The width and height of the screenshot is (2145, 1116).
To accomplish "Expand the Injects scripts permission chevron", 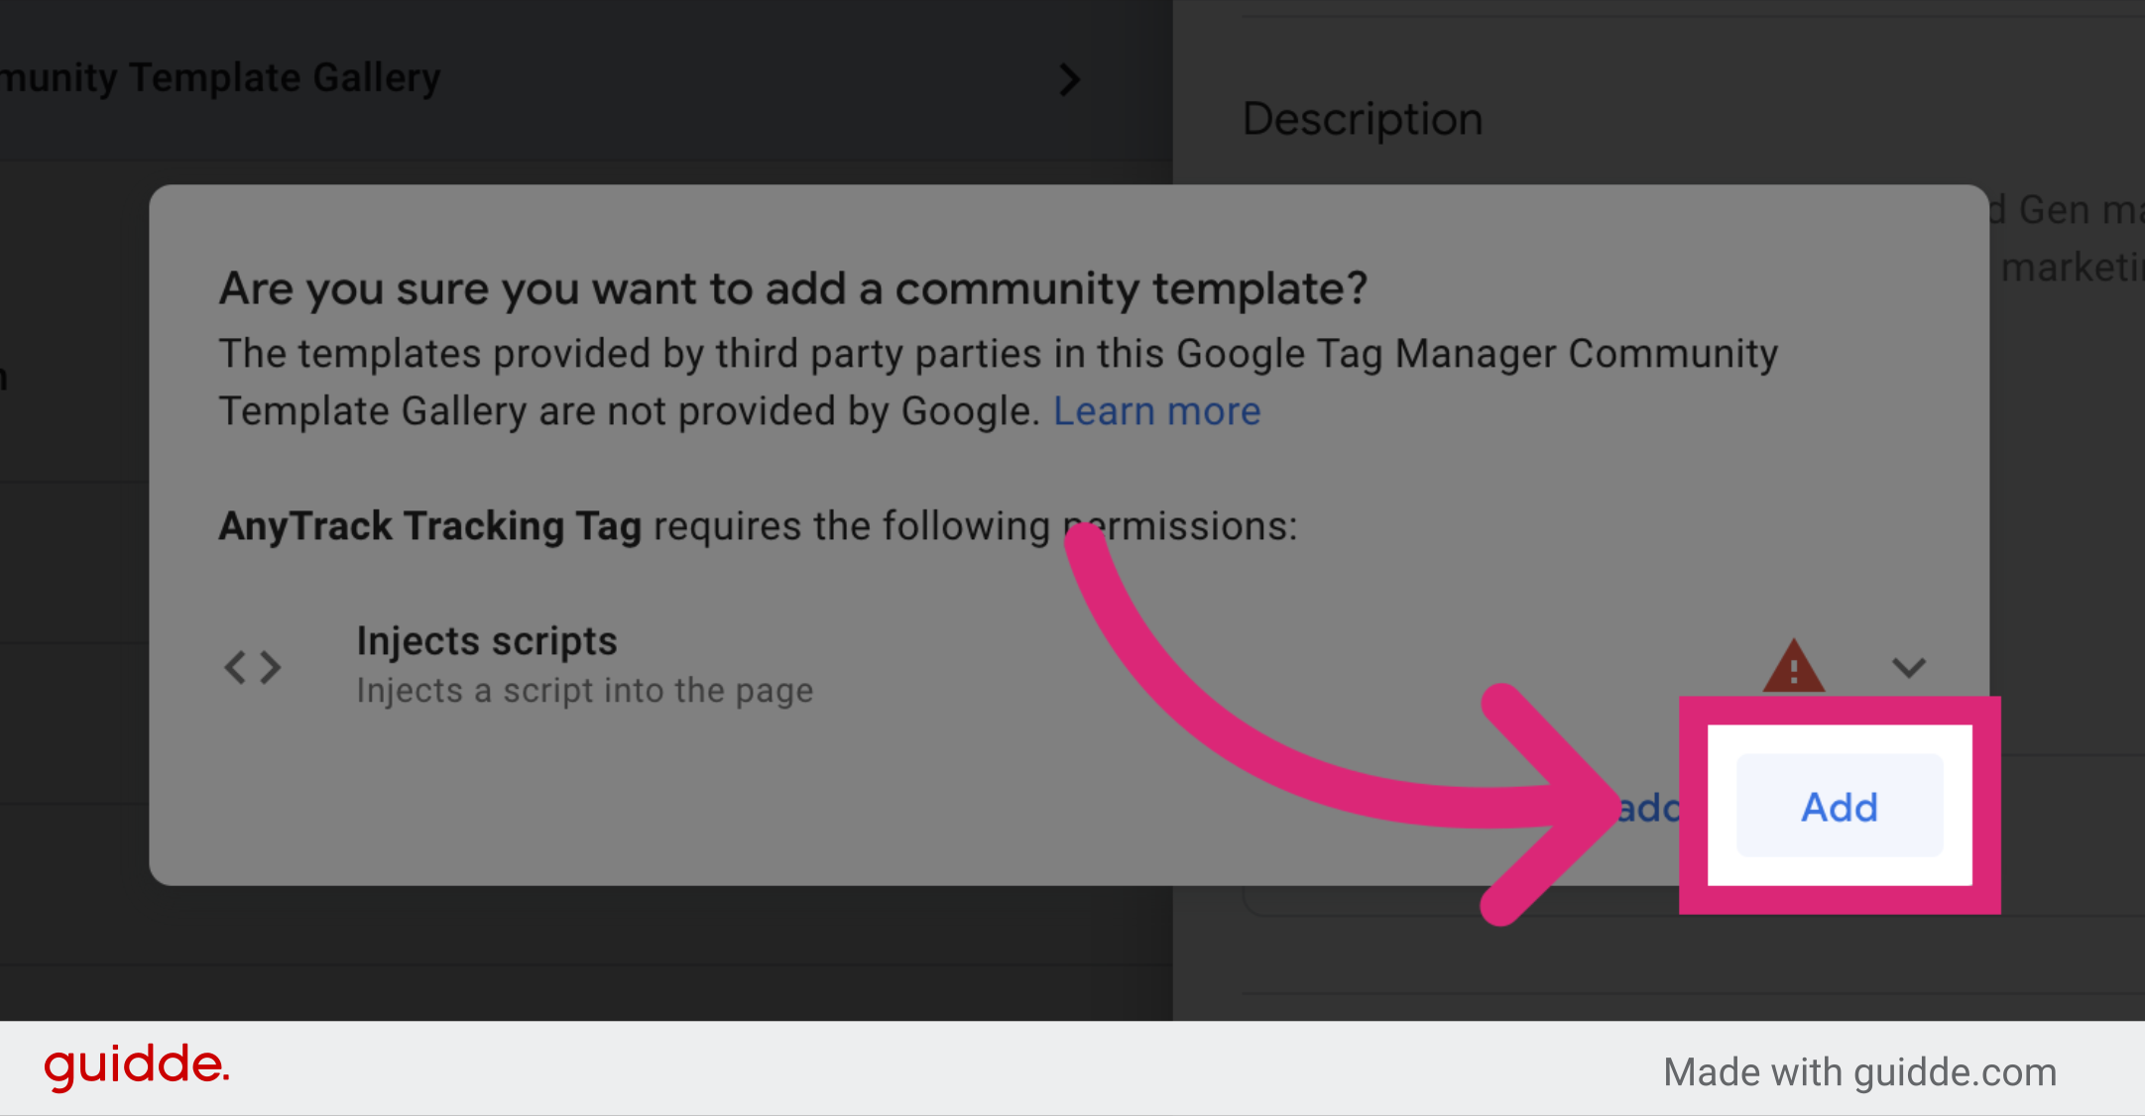I will click(x=1909, y=668).
